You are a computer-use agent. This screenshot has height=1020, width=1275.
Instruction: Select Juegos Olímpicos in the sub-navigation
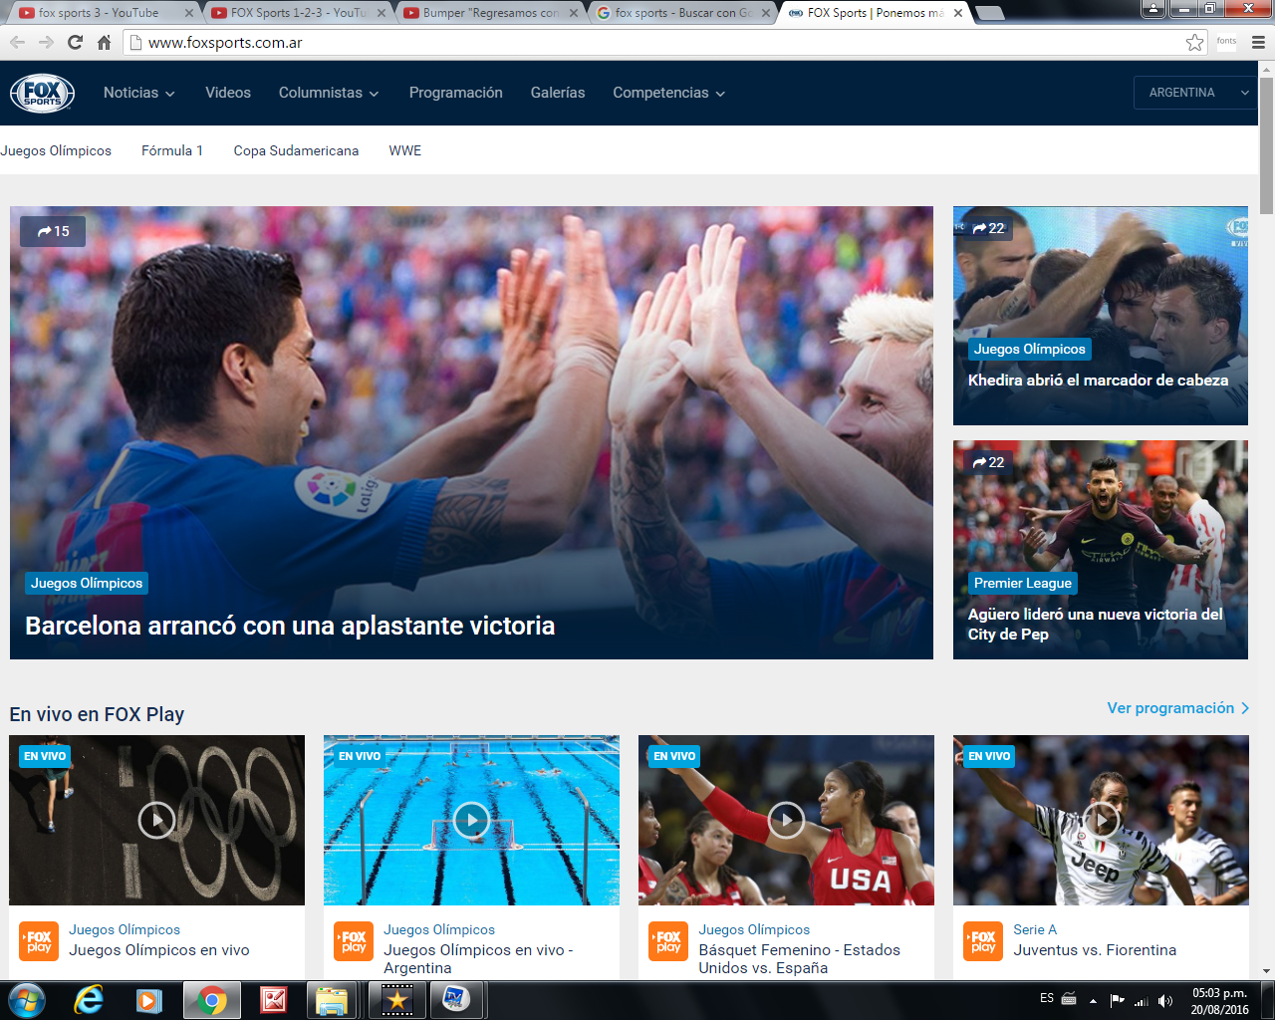pos(56,150)
